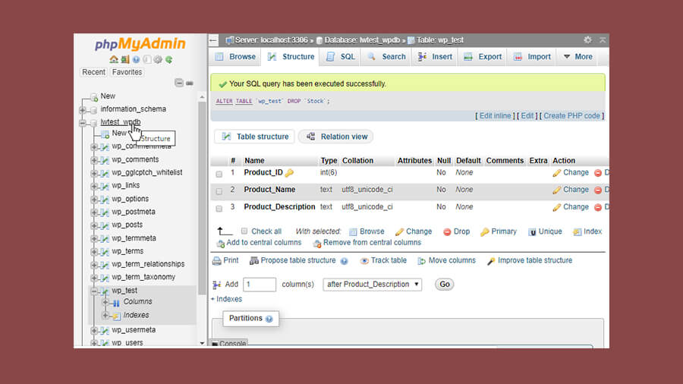Click the Go button

click(x=444, y=285)
